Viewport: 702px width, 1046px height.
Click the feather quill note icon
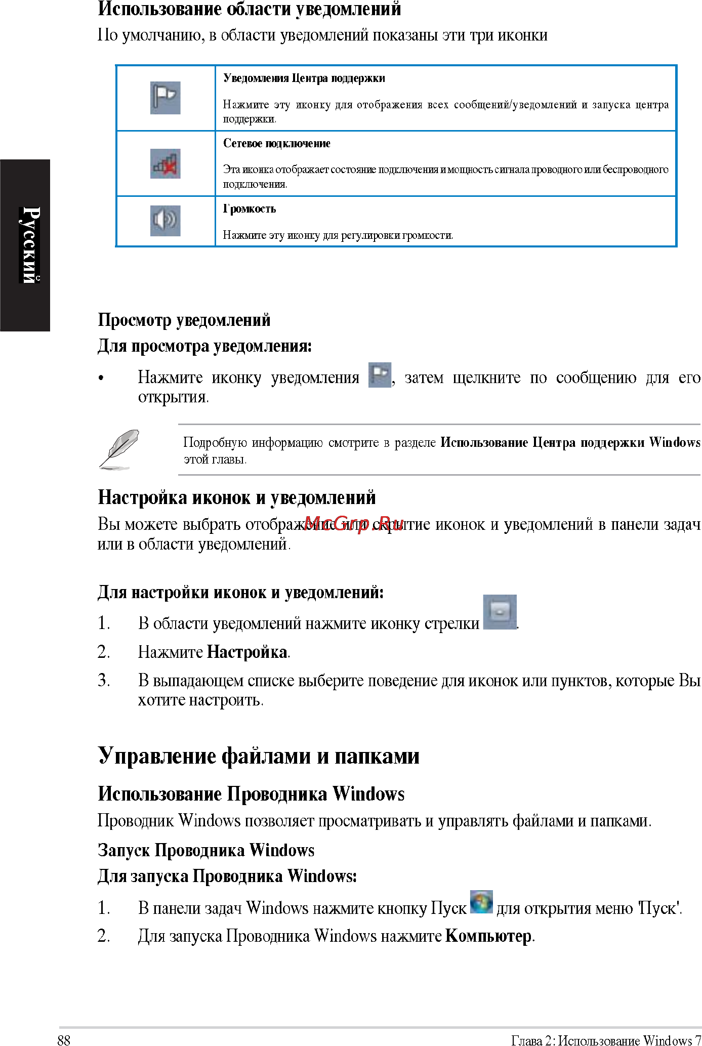pyautogui.click(x=119, y=449)
